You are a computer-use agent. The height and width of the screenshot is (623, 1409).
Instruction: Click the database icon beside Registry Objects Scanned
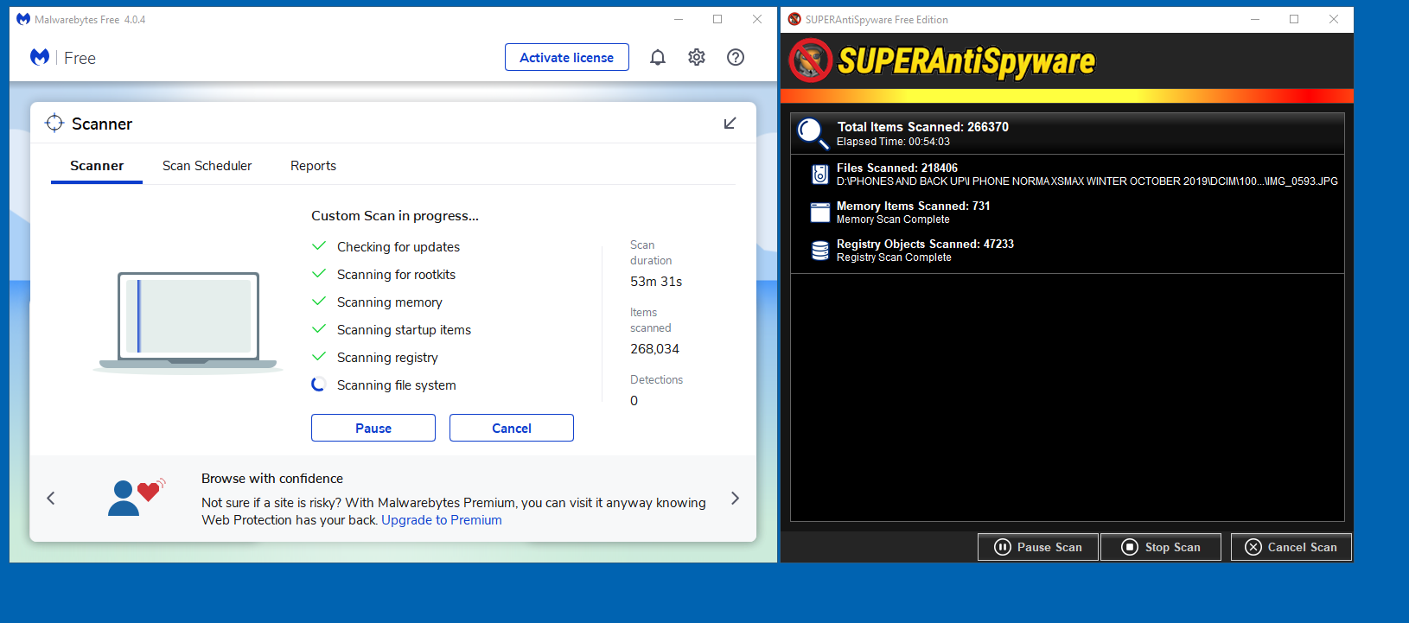(820, 251)
